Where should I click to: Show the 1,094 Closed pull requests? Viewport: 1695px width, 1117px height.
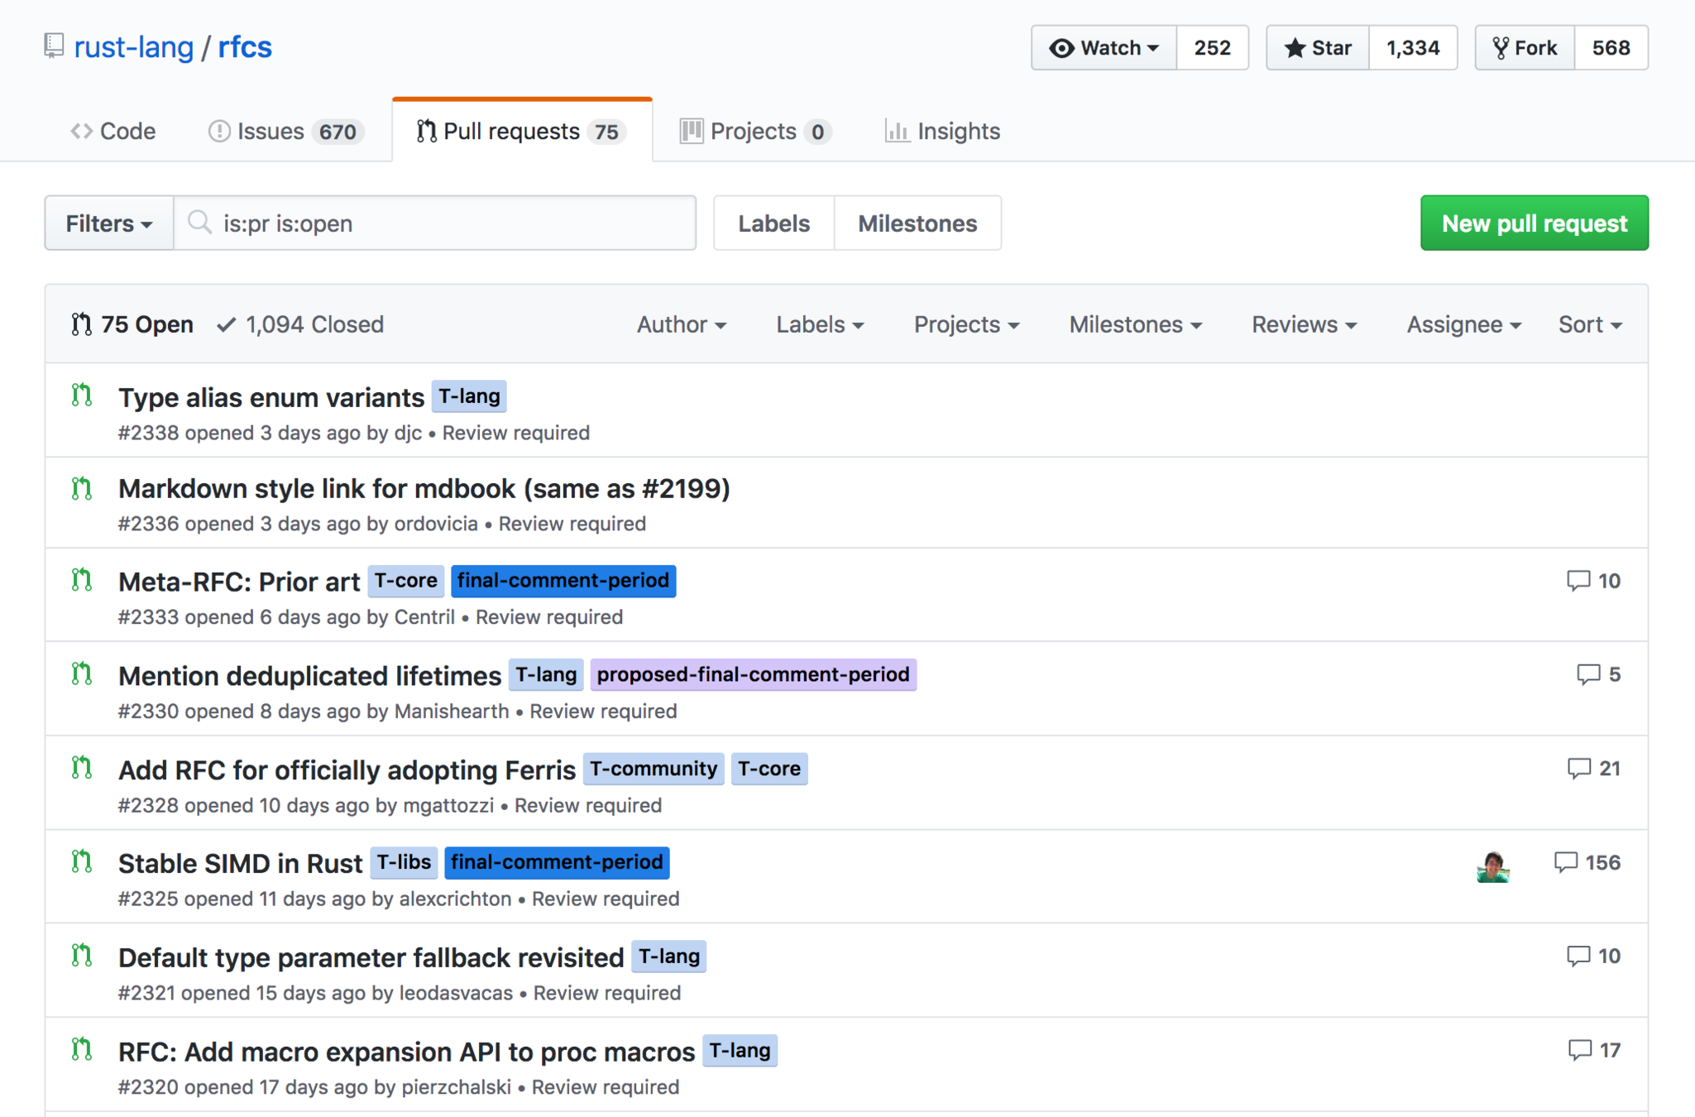[300, 324]
